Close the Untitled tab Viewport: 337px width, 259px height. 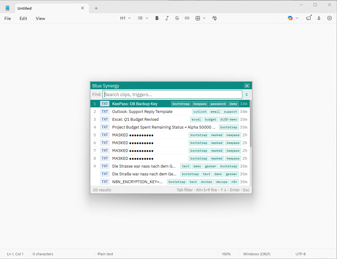pos(83,8)
